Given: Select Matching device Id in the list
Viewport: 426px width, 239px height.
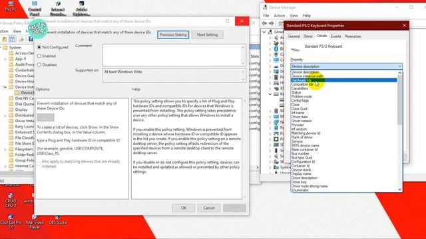Looking at the screenshot, I should coord(344,133).
